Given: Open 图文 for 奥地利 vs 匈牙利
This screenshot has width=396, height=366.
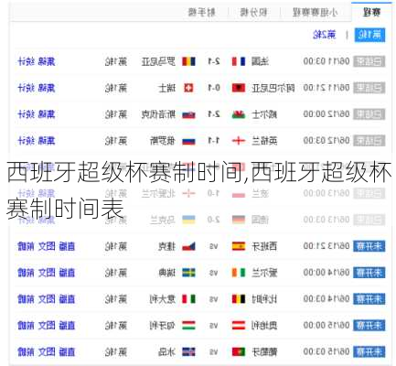Looking at the screenshot, I should (x=47, y=326).
